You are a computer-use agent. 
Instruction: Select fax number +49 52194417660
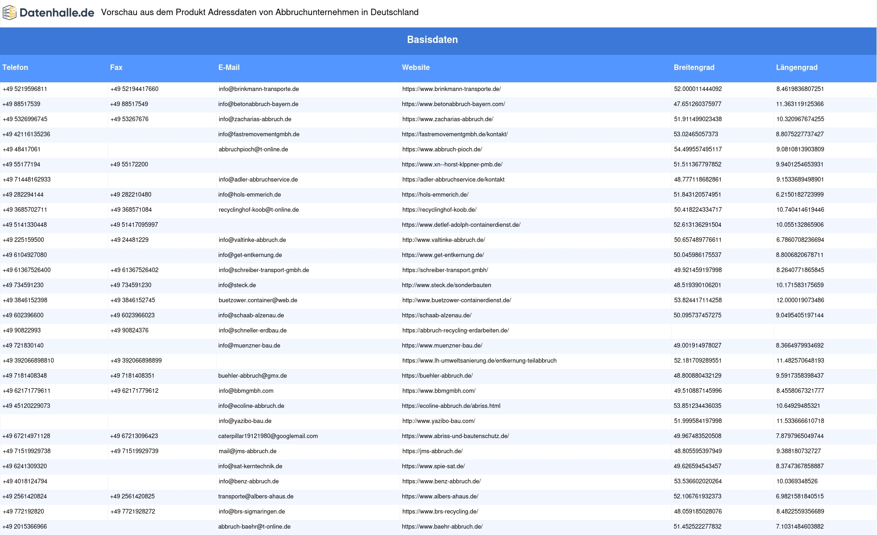[x=134, y=89]
